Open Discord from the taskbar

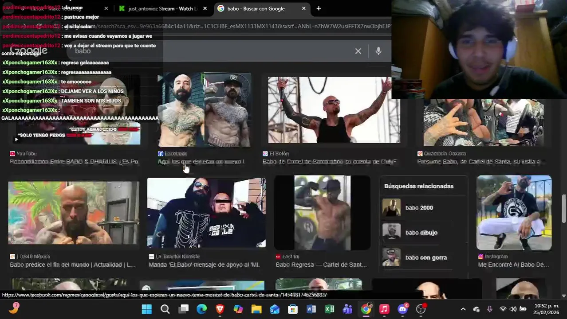coord(402,309)
